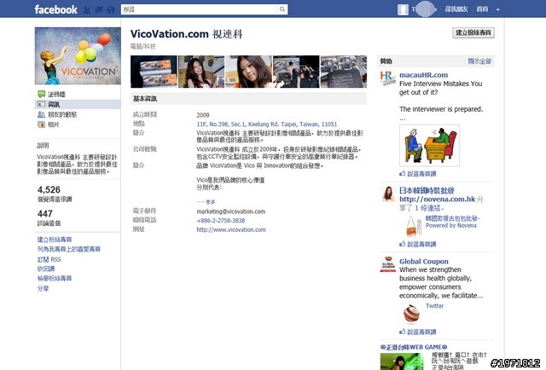Open friend requests icon in top bar
This screenshot has width=546, height=370.
tap(87, 9)
